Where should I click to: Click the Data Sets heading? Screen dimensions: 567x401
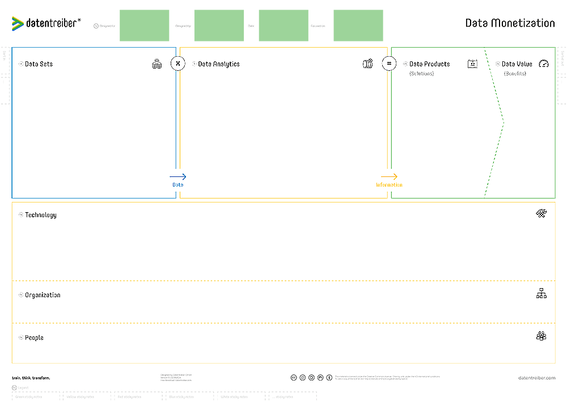pos(39,64)
